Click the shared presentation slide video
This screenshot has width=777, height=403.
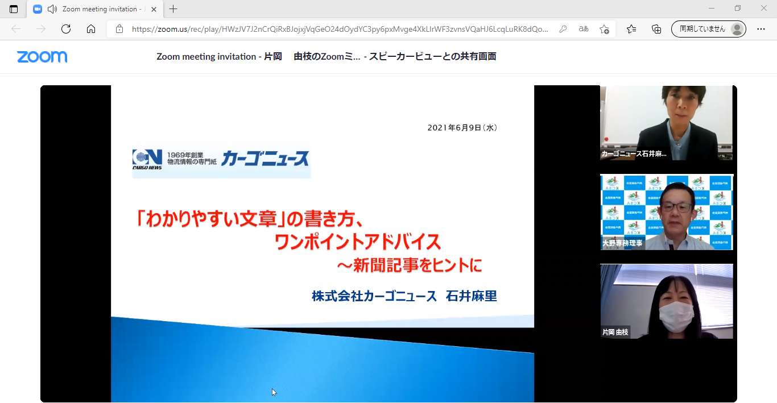click(323, 244)
